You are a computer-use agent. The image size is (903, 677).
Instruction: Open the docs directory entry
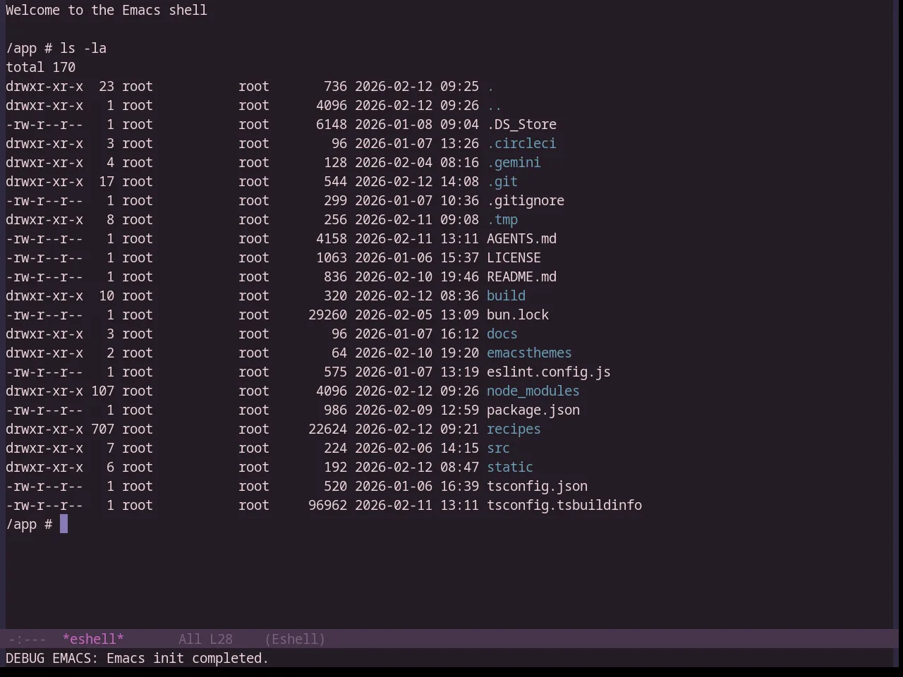(x=502, y=334)
